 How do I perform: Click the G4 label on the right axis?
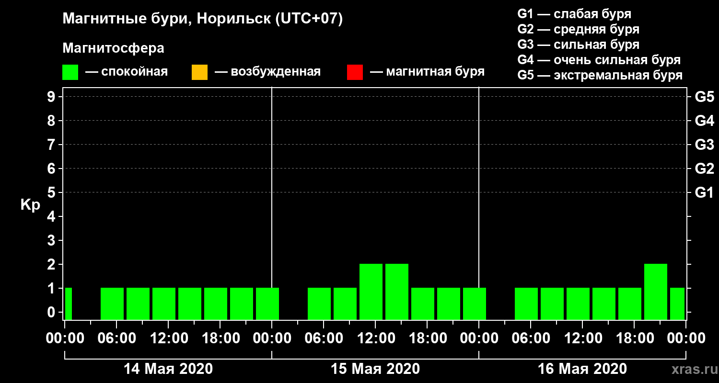(x=704, y=121)
